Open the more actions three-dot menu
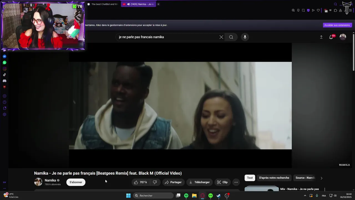Screen dimensions: 355x200 pyautogui.click(x=236, y=182)
